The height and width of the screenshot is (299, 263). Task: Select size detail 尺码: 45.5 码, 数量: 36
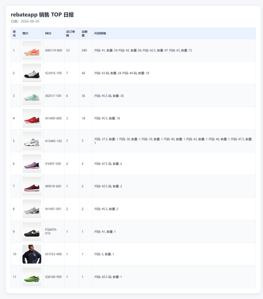tap(109, 96)
